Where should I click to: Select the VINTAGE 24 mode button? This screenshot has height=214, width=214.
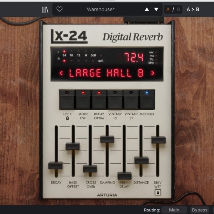pyautogui.click(x=131, y=99)
